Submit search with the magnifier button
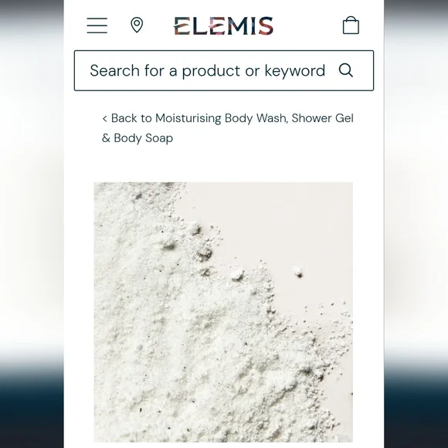448x448 pixels. tap(346, 70)
